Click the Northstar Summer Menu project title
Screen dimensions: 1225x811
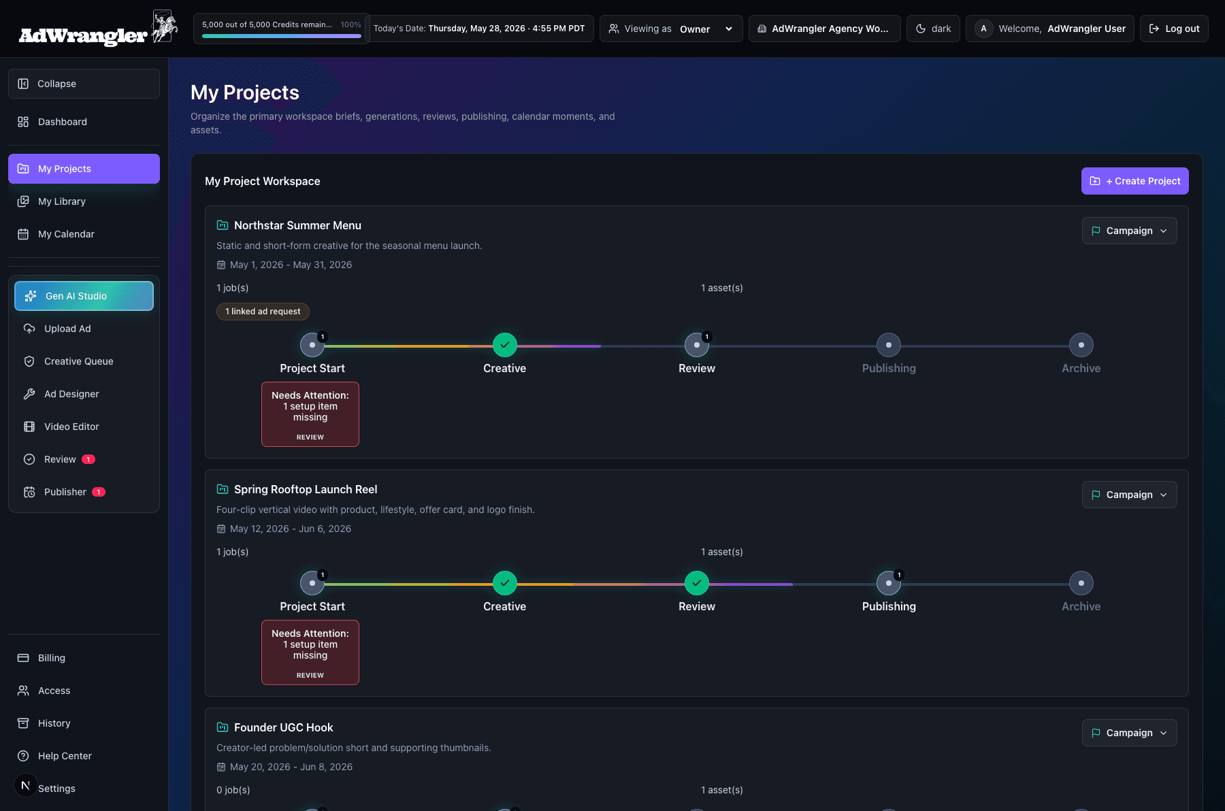[x=297, y=225]
